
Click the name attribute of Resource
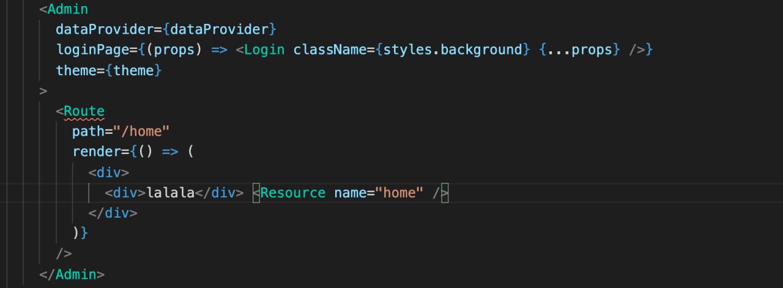[x=350, y=193]
